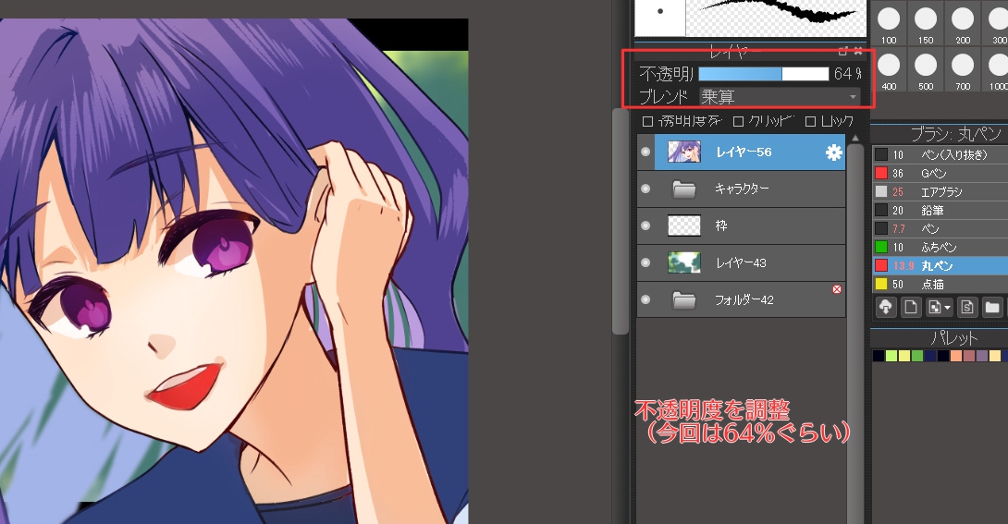Select the 500 brush size preset
This screenshot has width=1008, height=524.
click(x=926, y=70)
